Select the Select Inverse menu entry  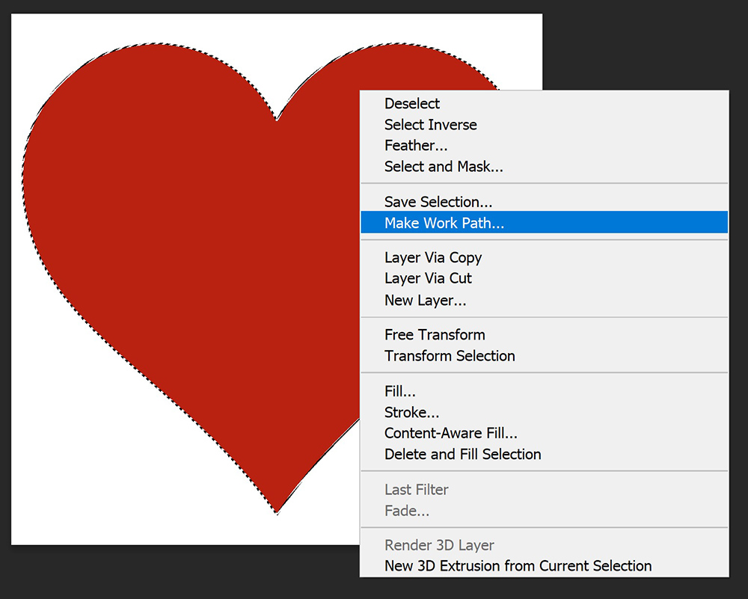545,124
